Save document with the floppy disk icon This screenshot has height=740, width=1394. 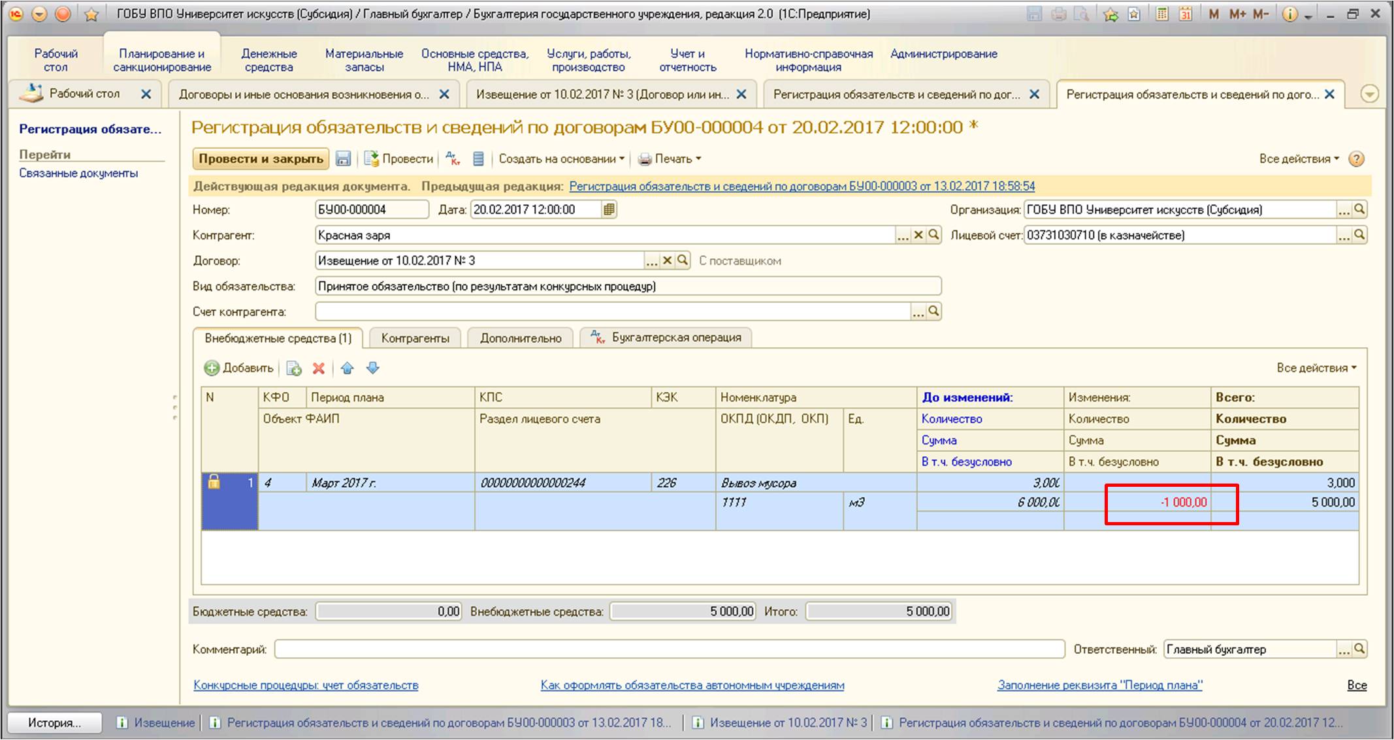[343, 159]
